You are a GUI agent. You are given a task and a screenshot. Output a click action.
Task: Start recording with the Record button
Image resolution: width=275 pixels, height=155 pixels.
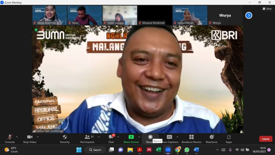150,137
